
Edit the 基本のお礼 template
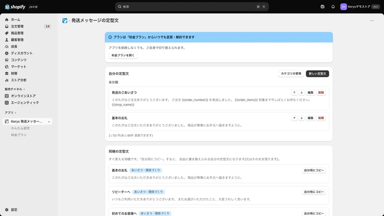point(310,118)
